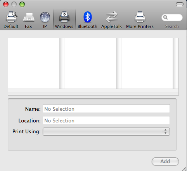Viewport: 187px width, 171px height.
Task: Click the browser's horizontal scrollbar track
Action: (x=93, y=92)
